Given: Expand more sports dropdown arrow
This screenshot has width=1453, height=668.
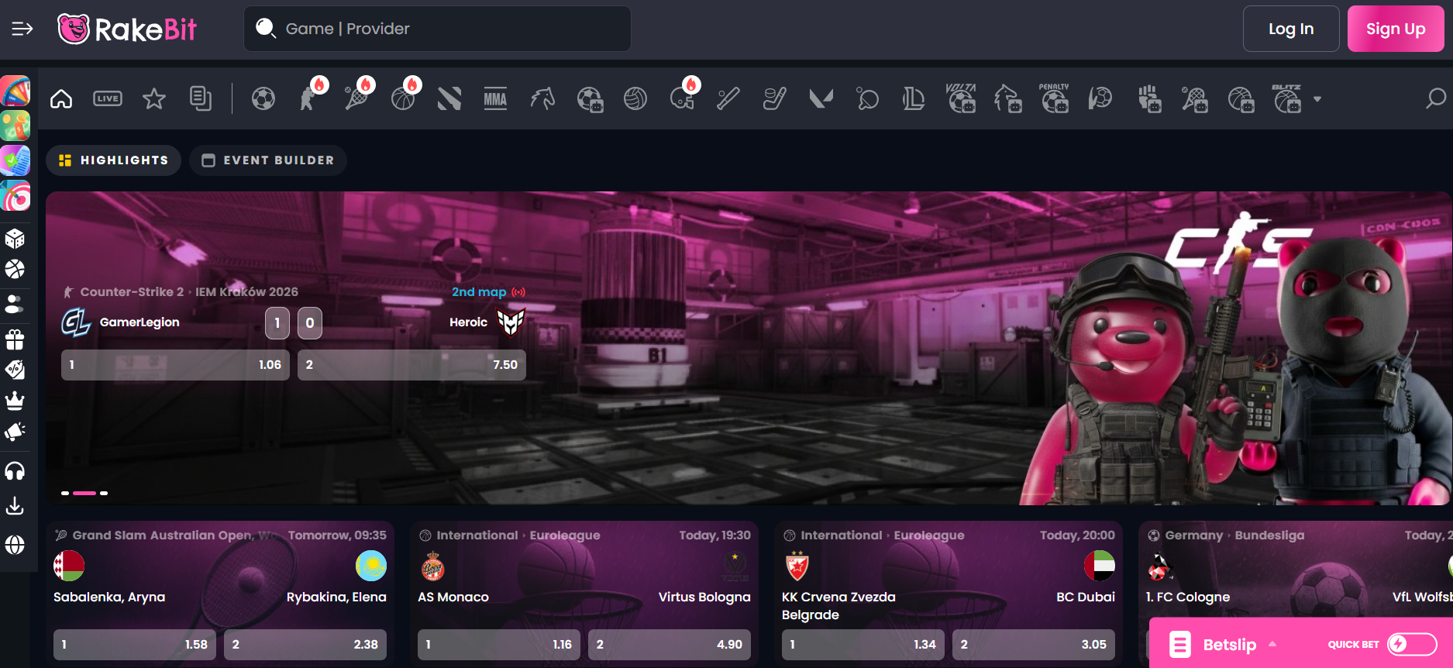Looking at the screenshot, I should click(1317, 99).
